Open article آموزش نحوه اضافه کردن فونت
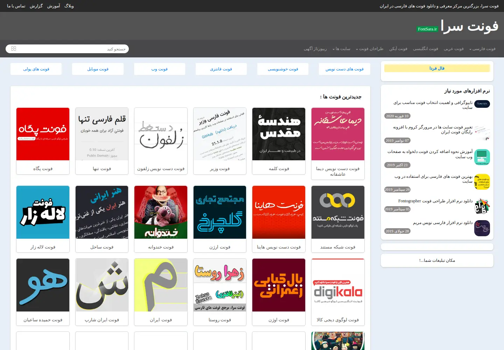Viewport: 504px width, 350px height. (x=430, y=154)
